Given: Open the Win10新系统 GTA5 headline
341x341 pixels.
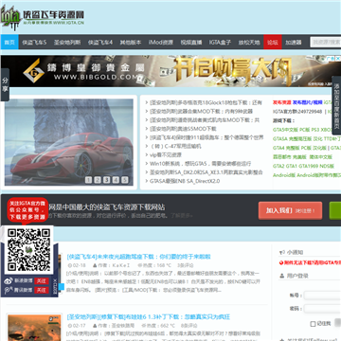Looking at the screenshot, I should pyautogui.click(x=200, y=164).
